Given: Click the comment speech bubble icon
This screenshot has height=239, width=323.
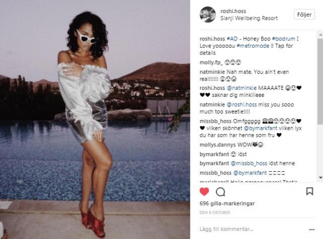Looking at the screenshot, I should tap(220, 192).
